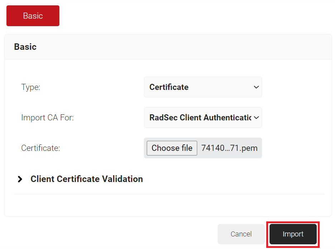Click the "Type:" field label
The width and height of the screenshot is (335, 249).
click(x=31, y=87)
